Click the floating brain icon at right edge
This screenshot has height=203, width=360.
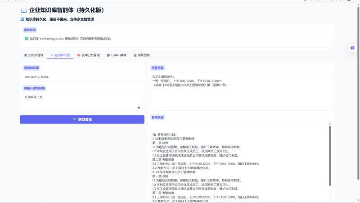353,48
